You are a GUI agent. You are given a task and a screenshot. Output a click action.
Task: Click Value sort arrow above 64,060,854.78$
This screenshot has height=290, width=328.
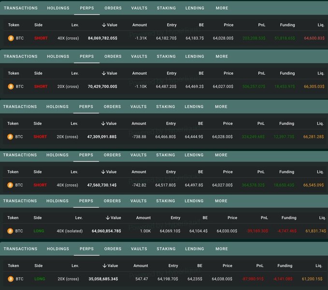108,218
